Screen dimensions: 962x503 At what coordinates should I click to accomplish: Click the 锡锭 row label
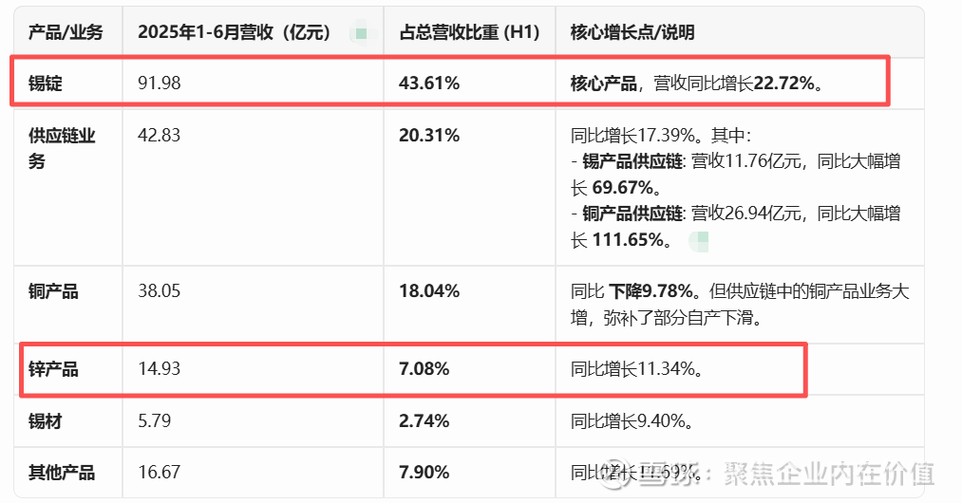tap(46, 84)
